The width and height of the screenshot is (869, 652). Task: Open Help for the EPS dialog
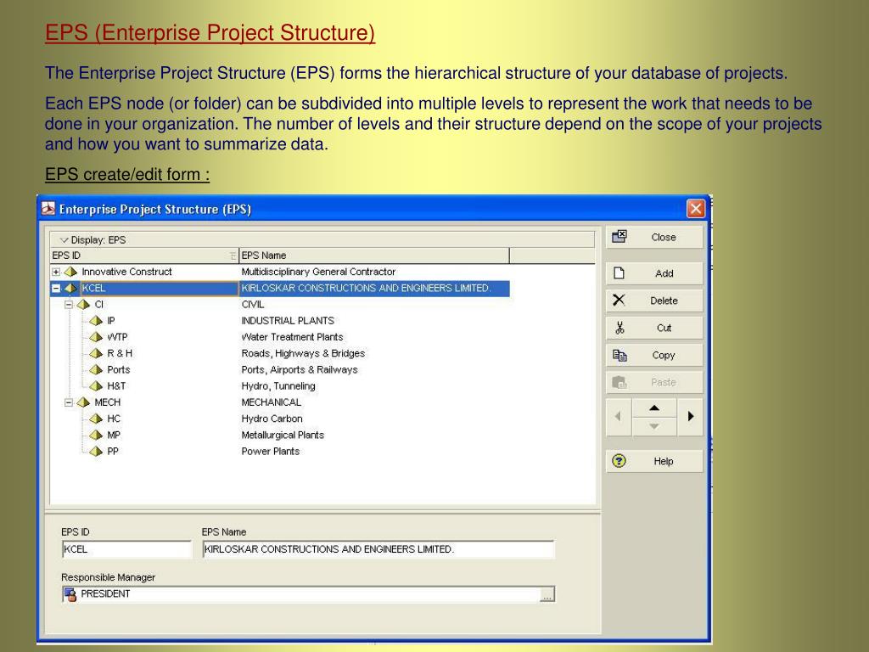pos(654,461)
